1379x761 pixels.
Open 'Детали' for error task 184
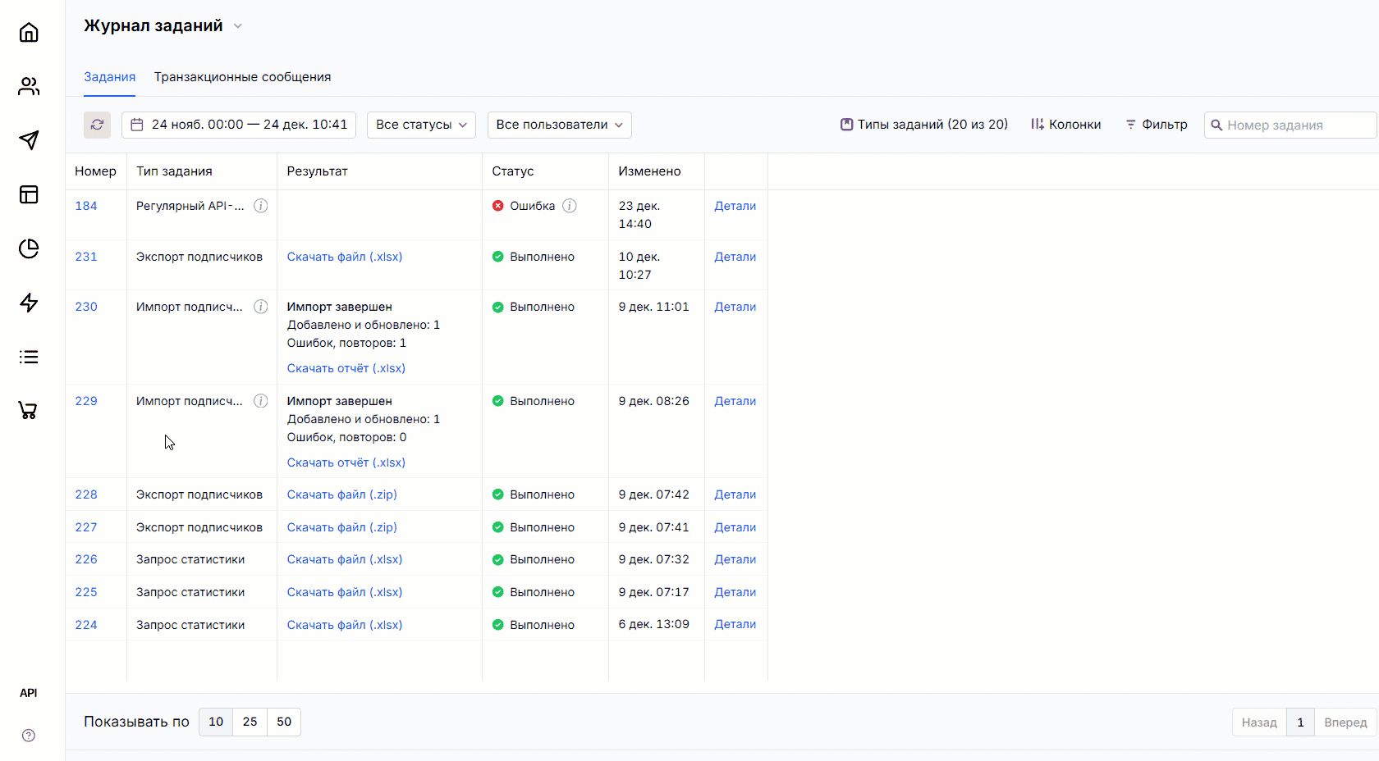(735, 206)
